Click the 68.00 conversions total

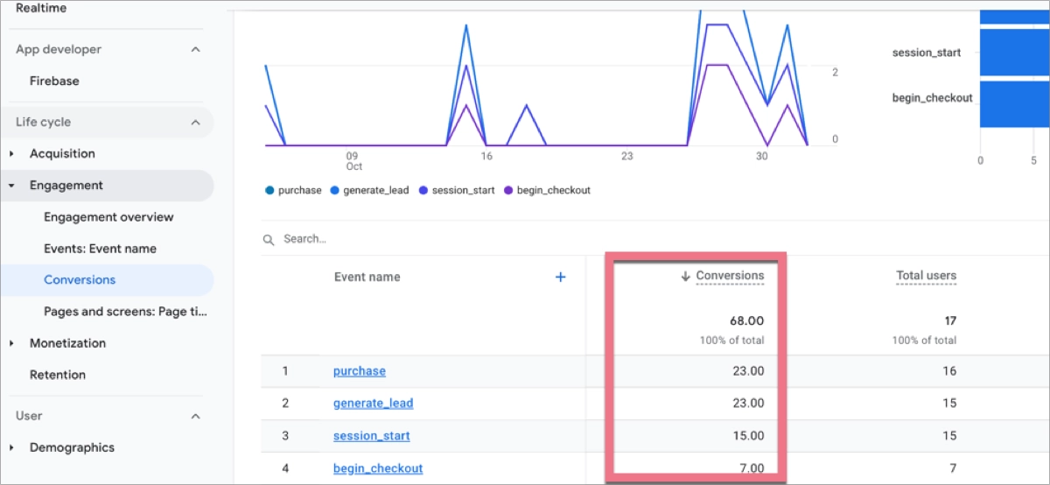(x=747, y=321)
